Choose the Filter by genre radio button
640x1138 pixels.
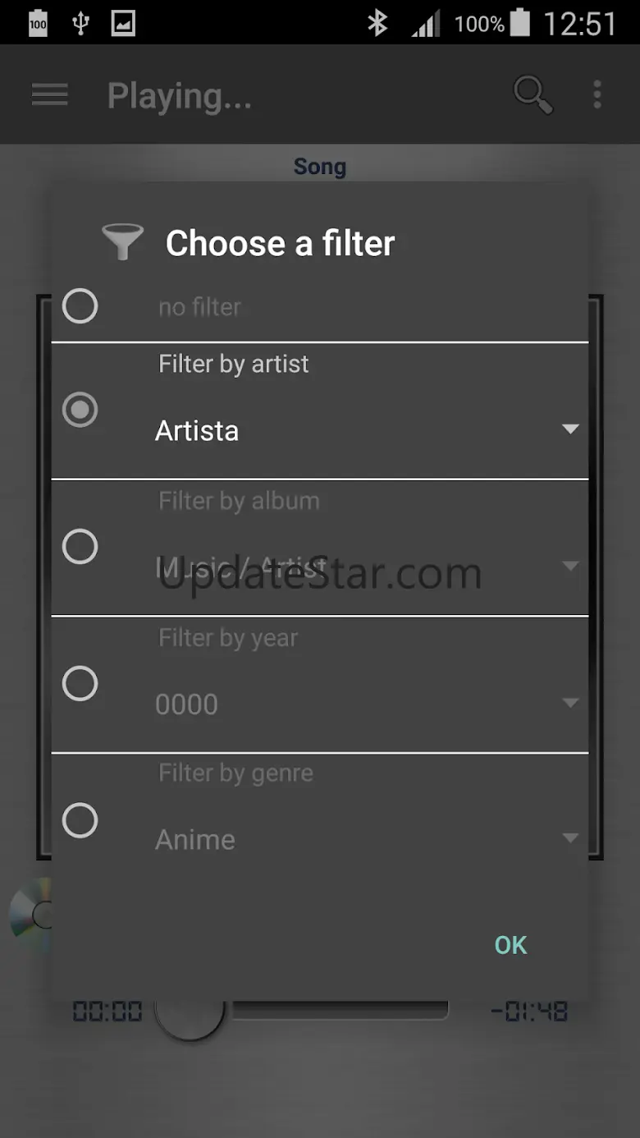coord(80,820)
